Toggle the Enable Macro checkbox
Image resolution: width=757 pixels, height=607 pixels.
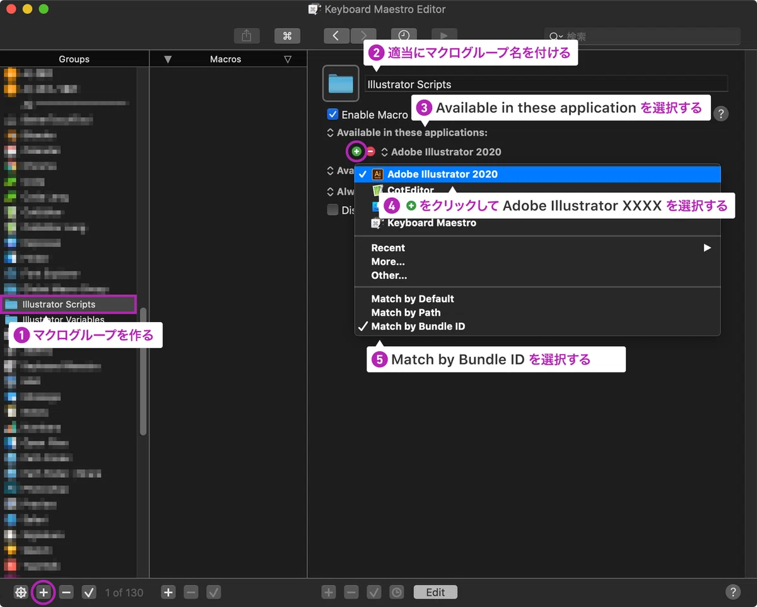pos(332,115)
